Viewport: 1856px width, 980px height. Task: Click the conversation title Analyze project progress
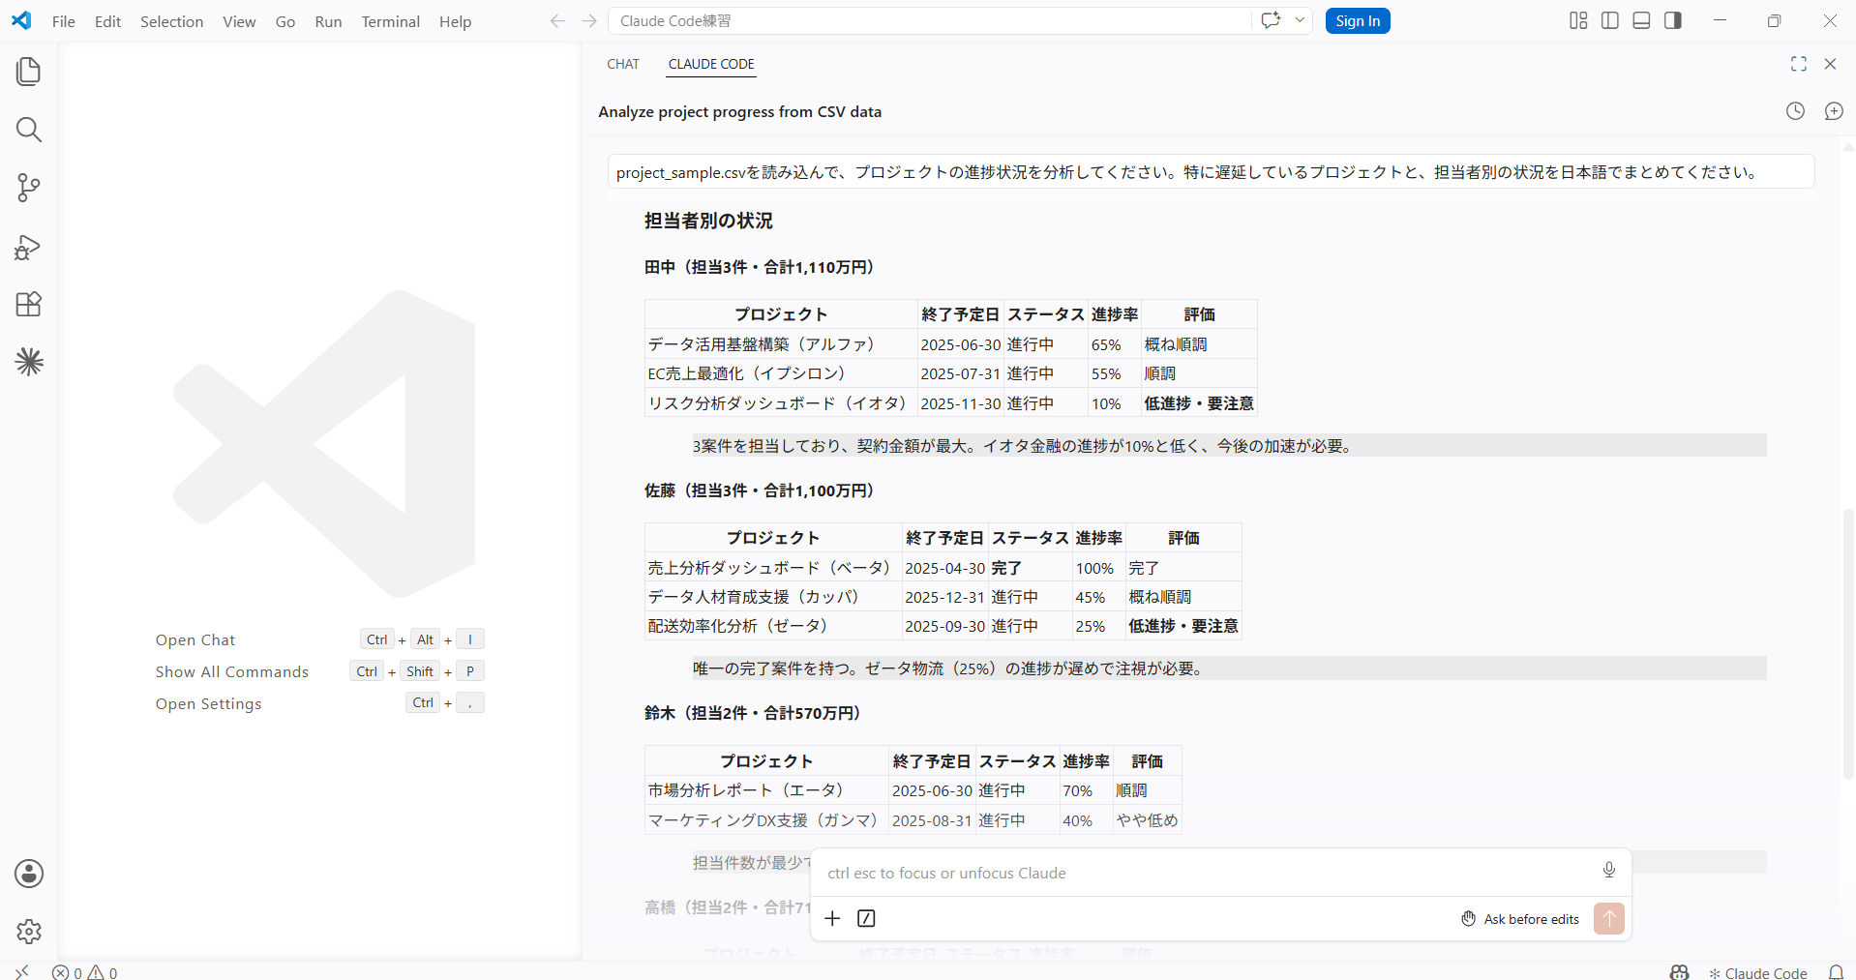pyautogui.click(x=739, y=112)
